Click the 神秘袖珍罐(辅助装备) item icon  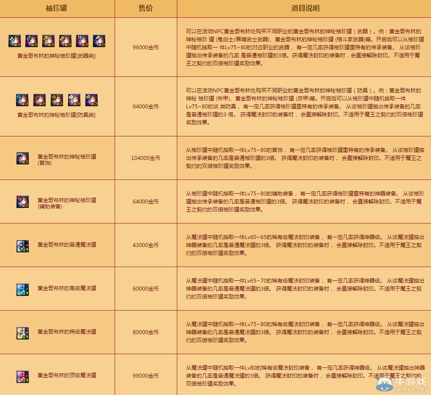pos(22,202)
